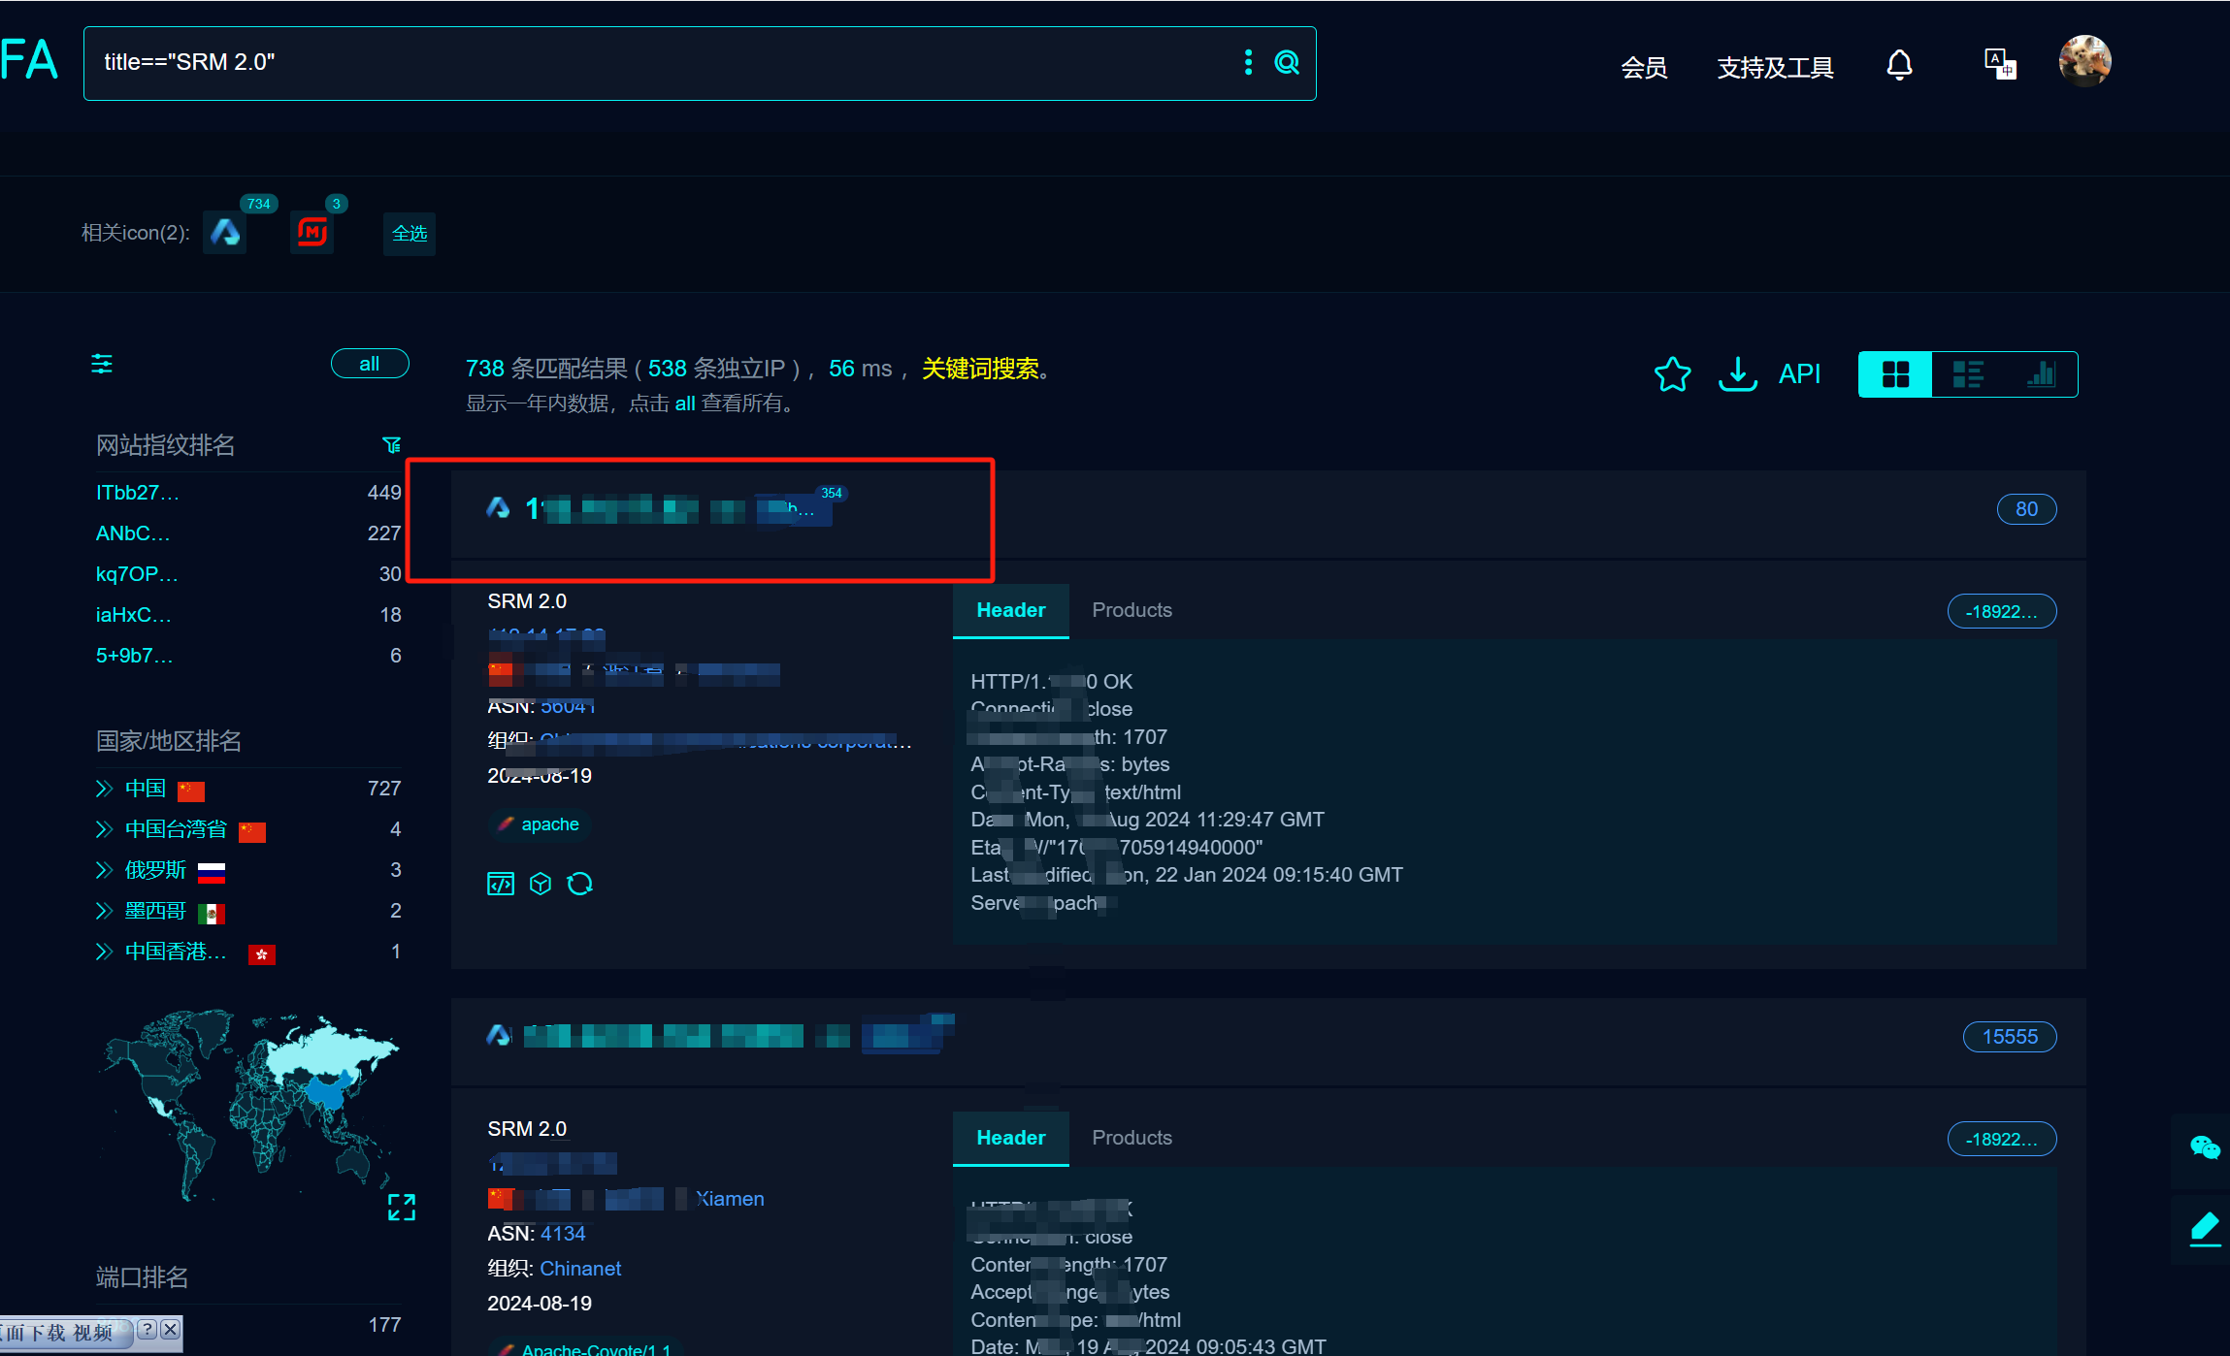Expand the 中国 country entry

[104, 789]
